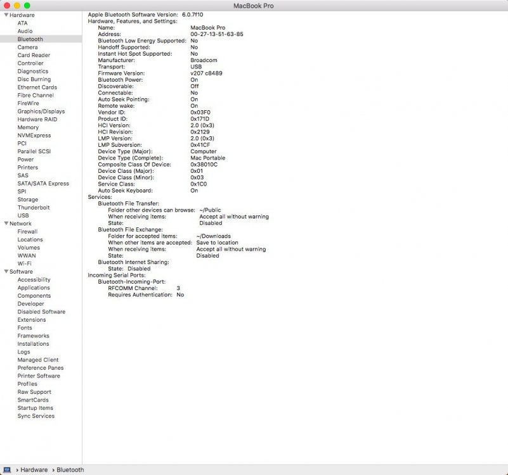Image resolution: width=508 pixels, height=475 pixels.
Task: Select Card Reader in the sidebar
Action: (34, 55)
